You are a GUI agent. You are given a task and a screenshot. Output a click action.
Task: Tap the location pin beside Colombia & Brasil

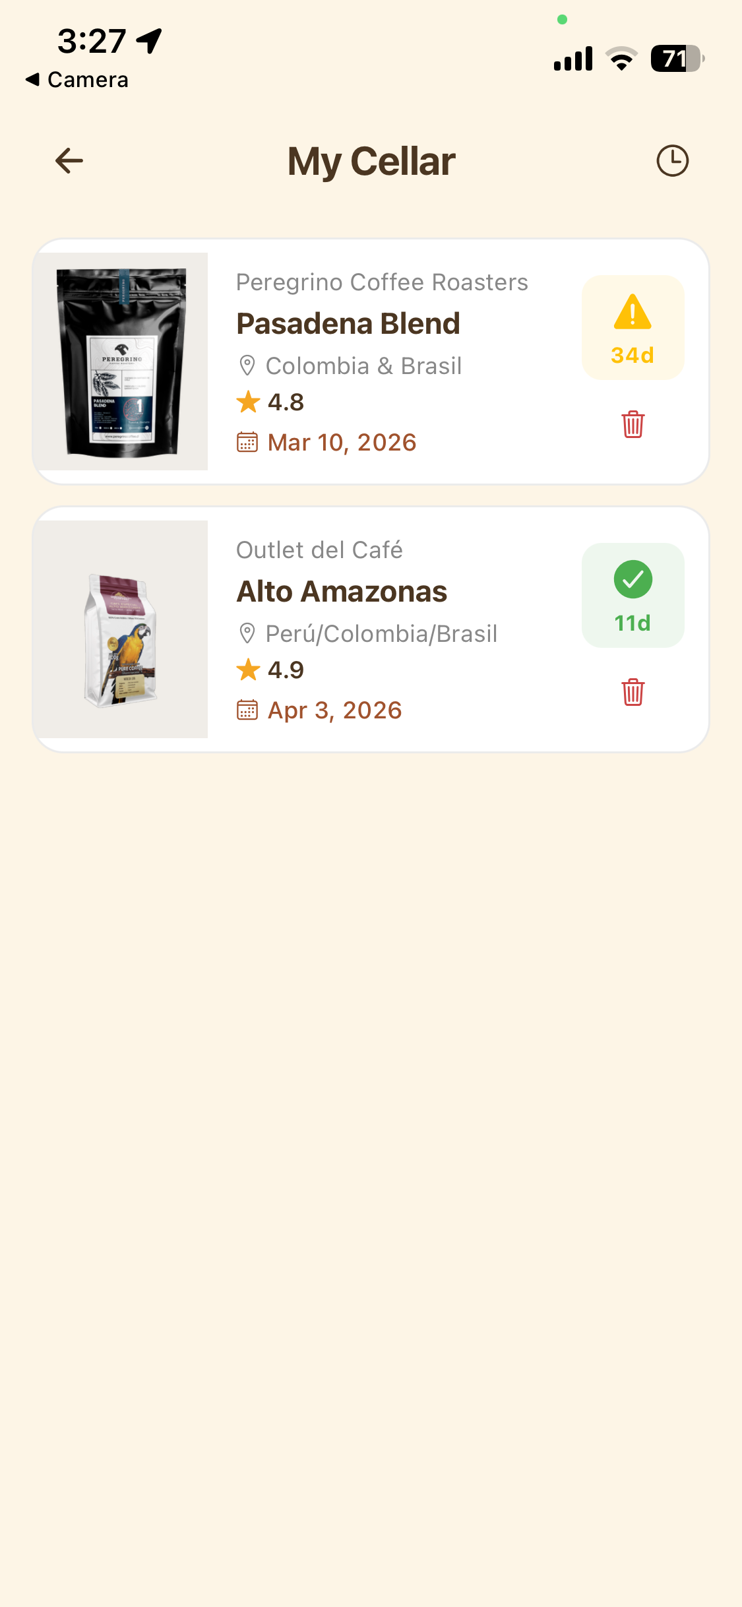[247, 365]
